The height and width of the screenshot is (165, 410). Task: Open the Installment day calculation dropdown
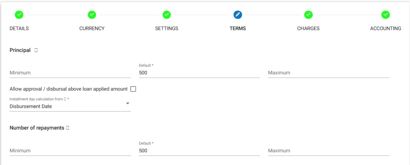70,106
